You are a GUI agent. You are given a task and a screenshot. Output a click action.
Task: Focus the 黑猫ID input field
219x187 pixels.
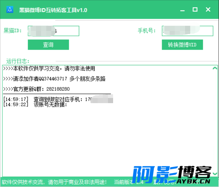pos(53,31)
